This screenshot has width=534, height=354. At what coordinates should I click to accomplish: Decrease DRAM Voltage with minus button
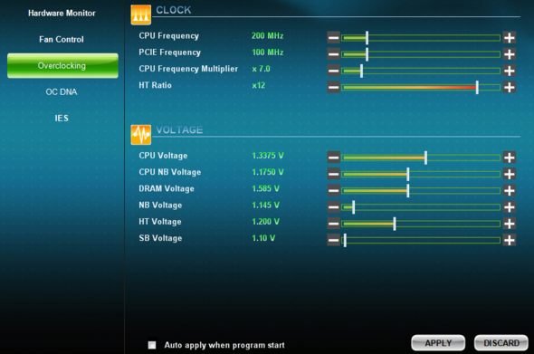tap(333, 190)
